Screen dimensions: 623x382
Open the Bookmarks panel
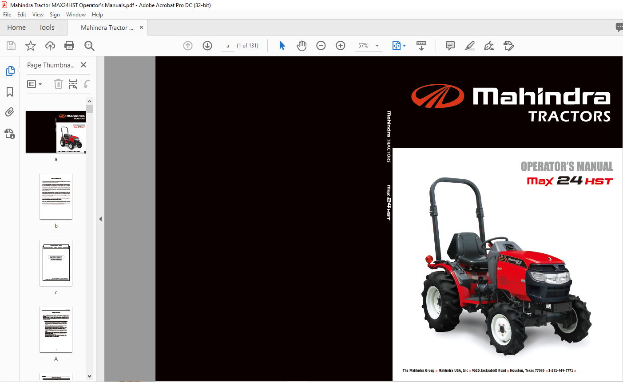tap(10, 92)
